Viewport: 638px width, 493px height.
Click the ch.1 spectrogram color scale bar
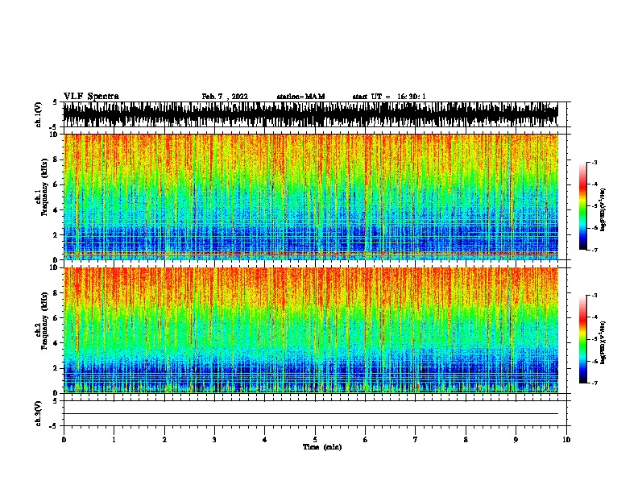click(582, 206)
